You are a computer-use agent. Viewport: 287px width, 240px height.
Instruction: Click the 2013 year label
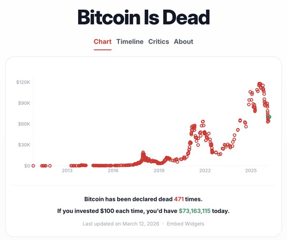pyautogui.click(x=67, y=171)
